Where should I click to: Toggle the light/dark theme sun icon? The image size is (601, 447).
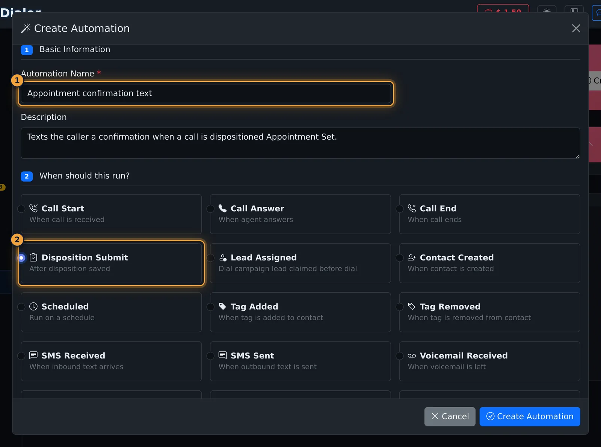click(x=547, y=11)
